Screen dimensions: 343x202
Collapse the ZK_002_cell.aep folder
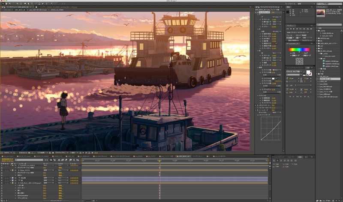point(317,51)
